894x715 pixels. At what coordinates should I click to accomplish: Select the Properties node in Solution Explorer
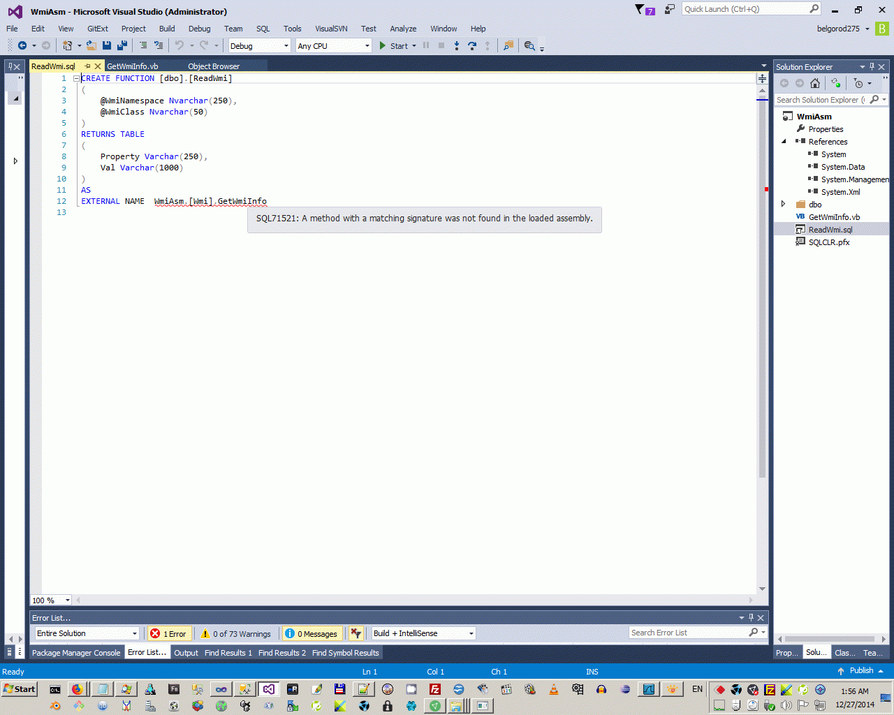826,129
